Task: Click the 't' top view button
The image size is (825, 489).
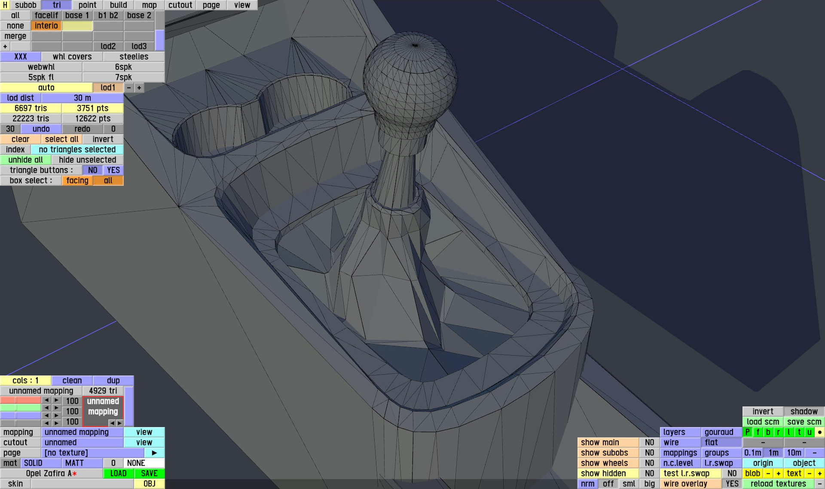Action: coord(799,432)
